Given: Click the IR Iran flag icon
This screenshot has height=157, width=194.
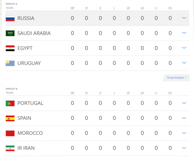Looking at the screenshot, I should pyautogui.click(x=10, y=148).
